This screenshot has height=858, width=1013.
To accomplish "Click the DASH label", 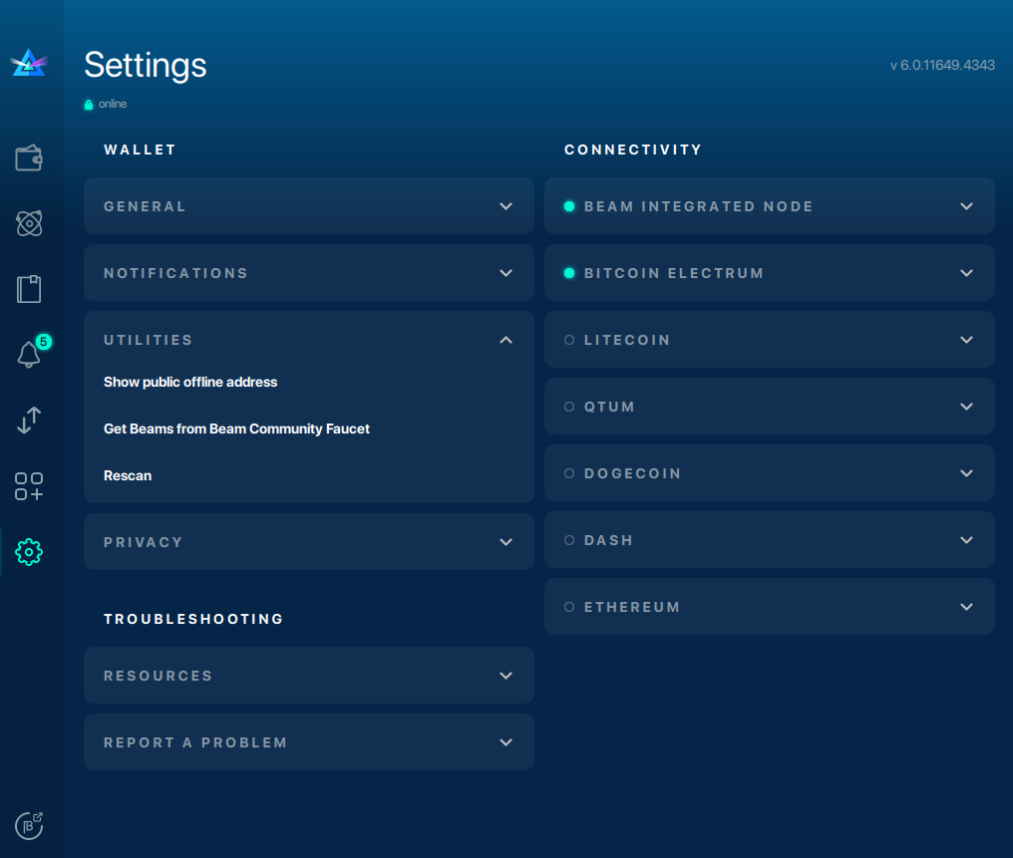I will [x=608, y=540].
